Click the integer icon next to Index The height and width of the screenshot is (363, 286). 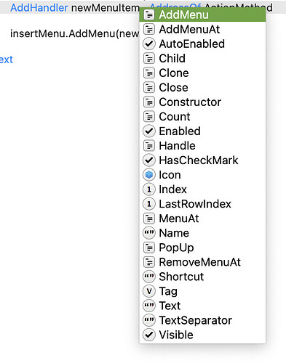pyautogui.click(x=149, y=189)
